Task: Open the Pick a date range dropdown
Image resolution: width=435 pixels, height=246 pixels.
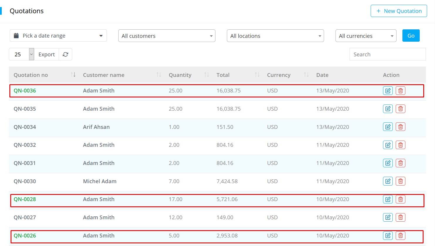Action: (x=58, y=36)
